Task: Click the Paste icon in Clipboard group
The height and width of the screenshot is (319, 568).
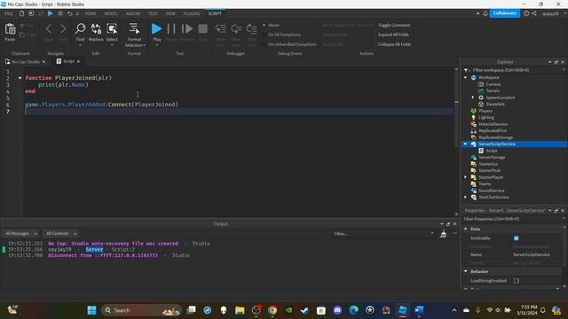Action: (10, 29)
